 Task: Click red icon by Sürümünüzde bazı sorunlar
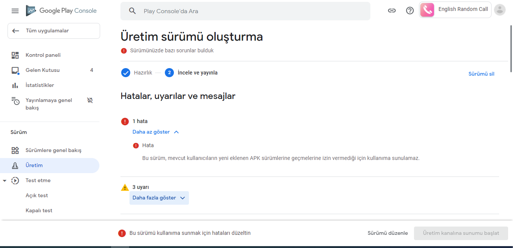point(124,51)
